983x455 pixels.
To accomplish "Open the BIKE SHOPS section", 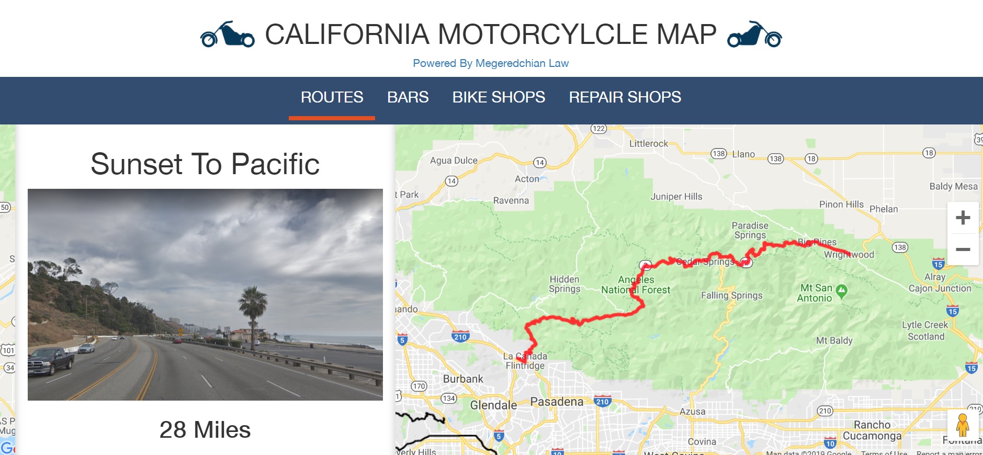I will 499,97.
